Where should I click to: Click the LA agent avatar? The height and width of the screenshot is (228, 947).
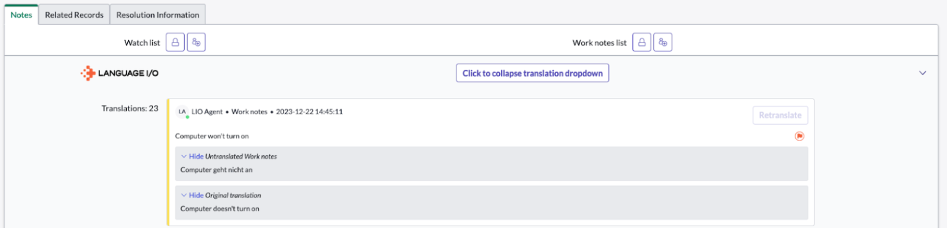click(x=182, y=112)
